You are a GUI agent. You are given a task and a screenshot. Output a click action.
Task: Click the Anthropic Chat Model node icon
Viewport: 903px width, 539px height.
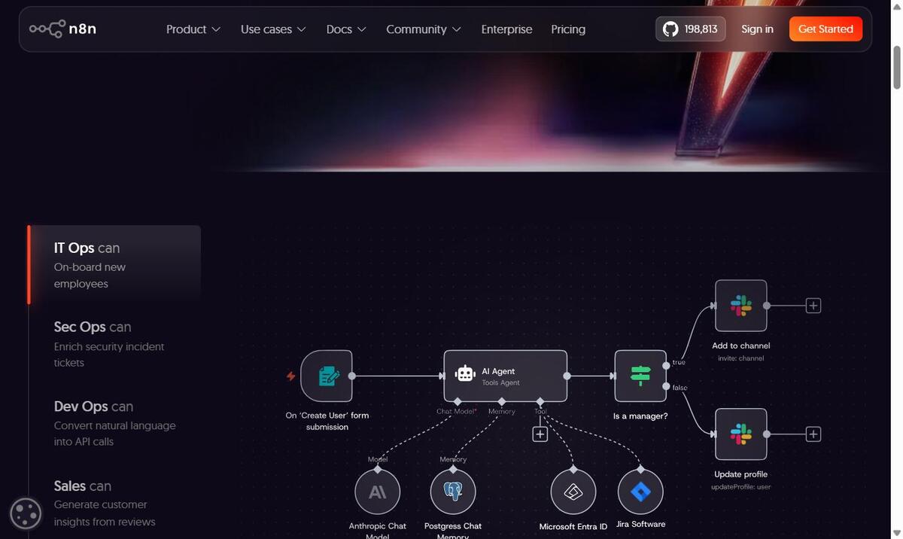(377, 492)
